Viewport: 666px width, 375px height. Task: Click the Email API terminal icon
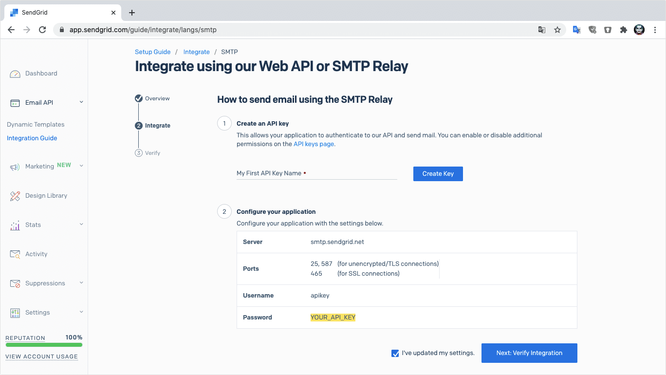[x=15, y=103]
